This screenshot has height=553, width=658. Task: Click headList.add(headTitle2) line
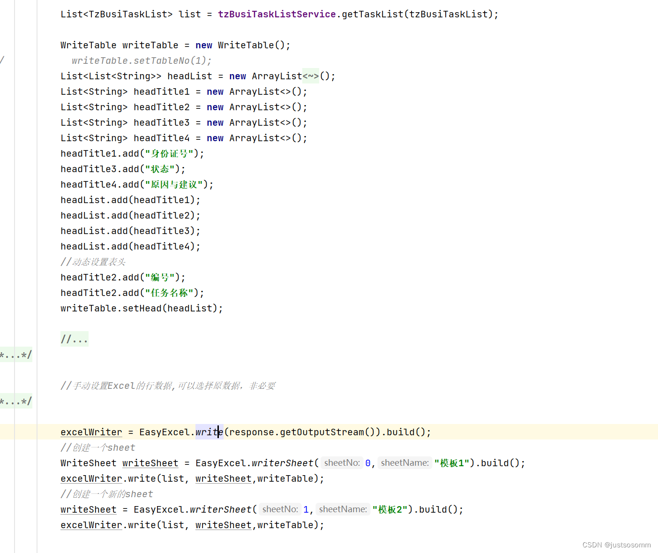click(130, 215)
